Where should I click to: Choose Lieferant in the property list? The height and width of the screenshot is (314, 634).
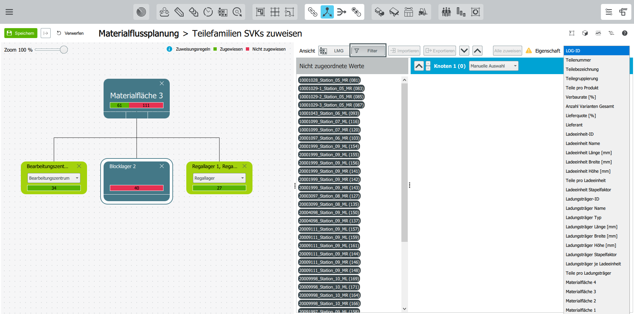pos(574,125)
